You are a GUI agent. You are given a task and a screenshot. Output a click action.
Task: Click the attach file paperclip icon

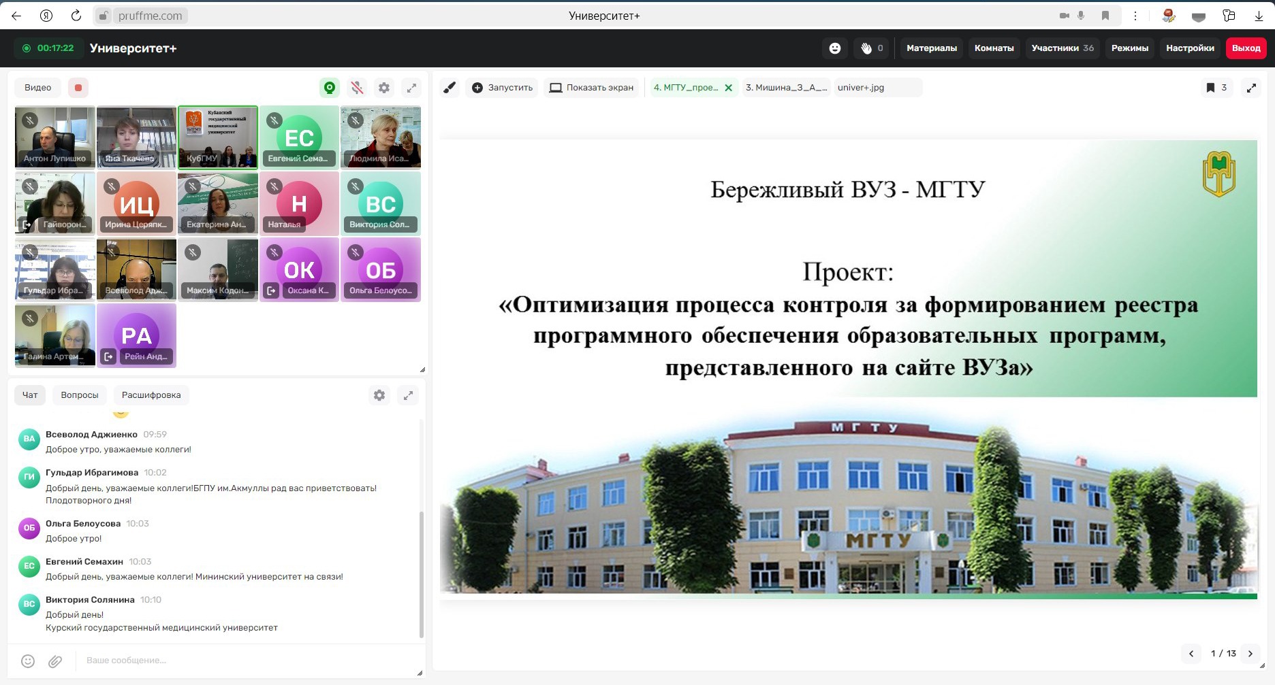(x=55, y=661)
